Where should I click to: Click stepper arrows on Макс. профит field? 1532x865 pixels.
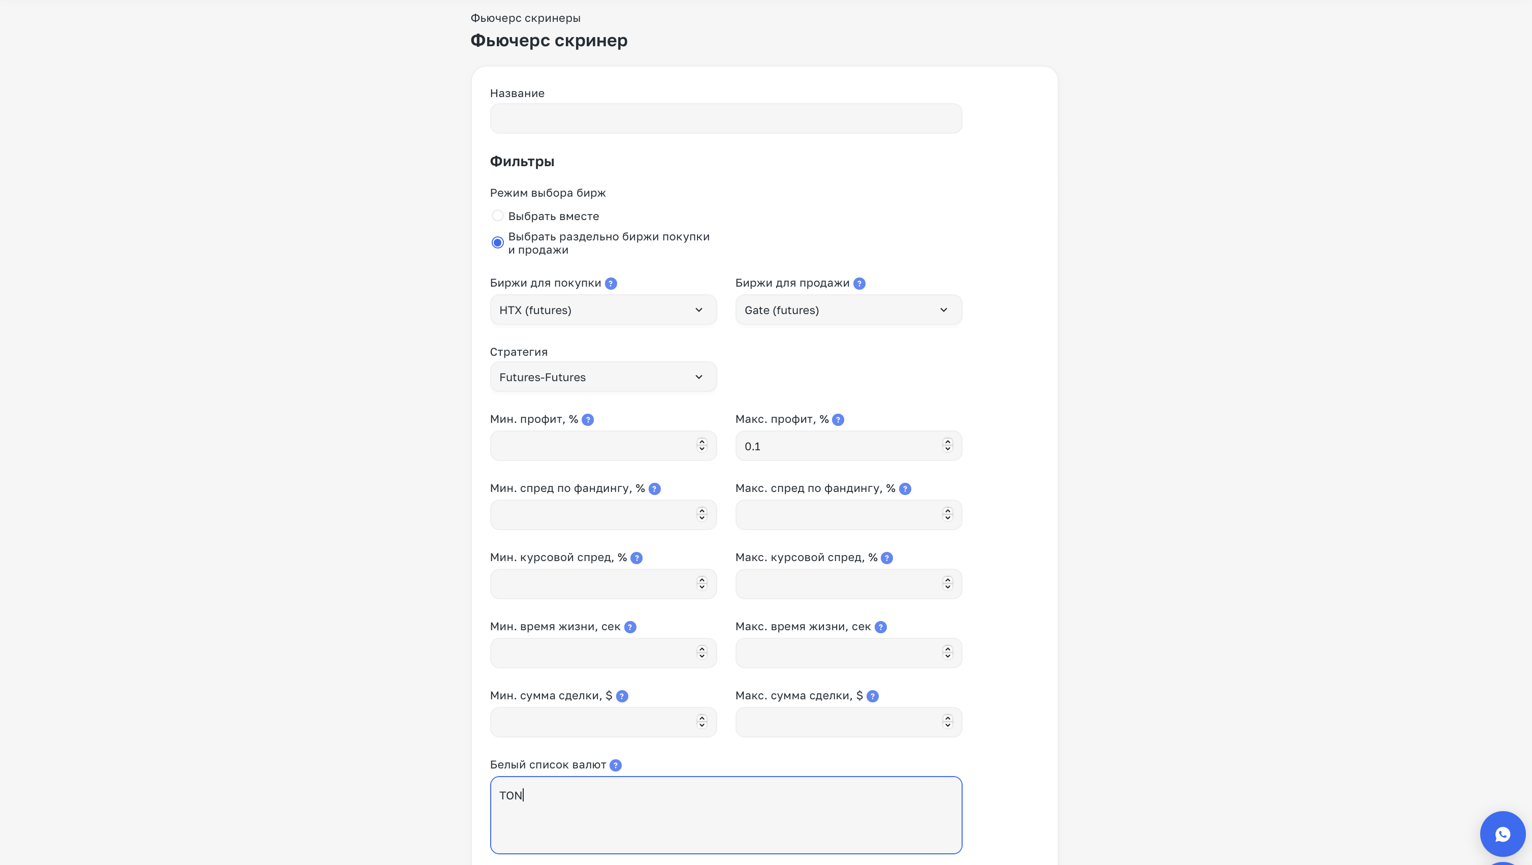(947, 446)
